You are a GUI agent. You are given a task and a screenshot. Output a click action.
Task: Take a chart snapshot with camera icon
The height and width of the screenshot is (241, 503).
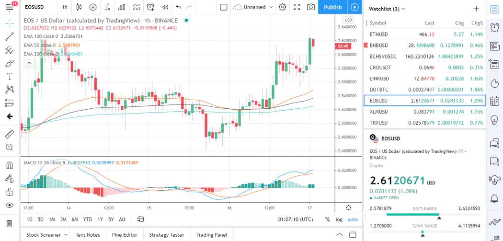[310, 7]
